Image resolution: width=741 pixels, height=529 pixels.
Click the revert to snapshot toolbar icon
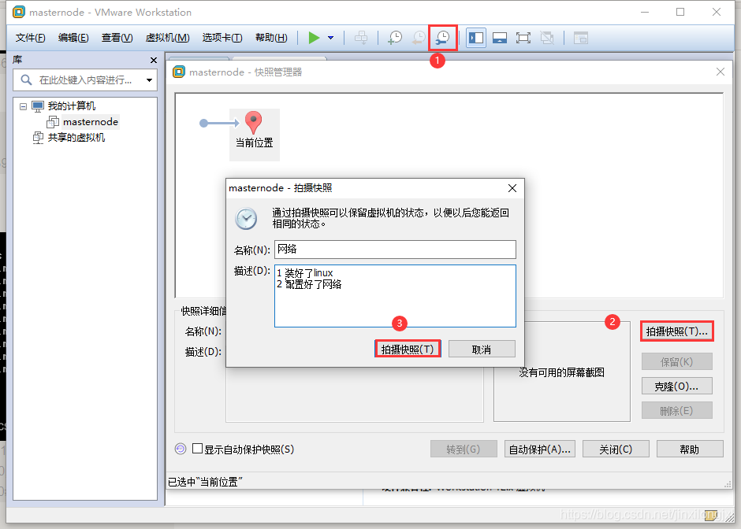click(419, 38)
